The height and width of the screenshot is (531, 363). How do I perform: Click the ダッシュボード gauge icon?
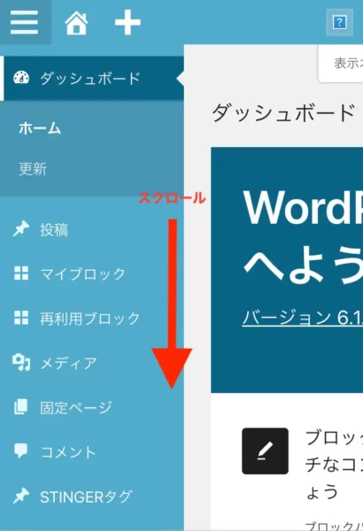coord(21,78)
